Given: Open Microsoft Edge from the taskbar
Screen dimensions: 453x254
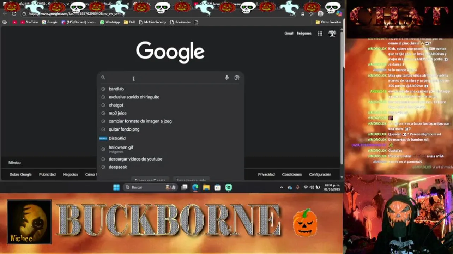Looking at the screenshot, I should pyautogui.click(x=195, y=187).
